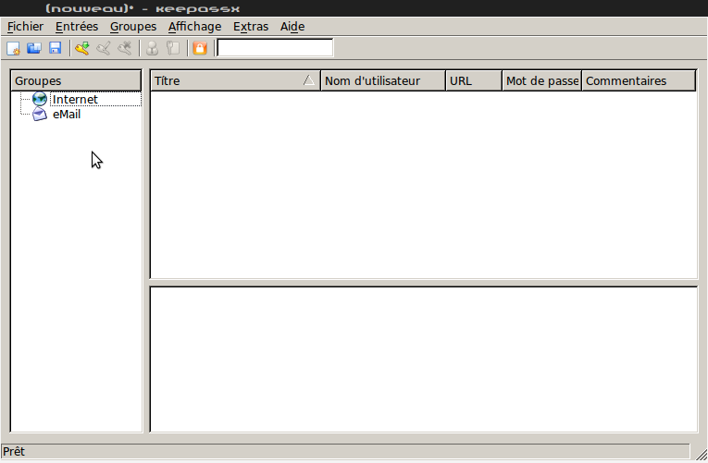Sort by the Mot de passe column

tap(541, 80)
